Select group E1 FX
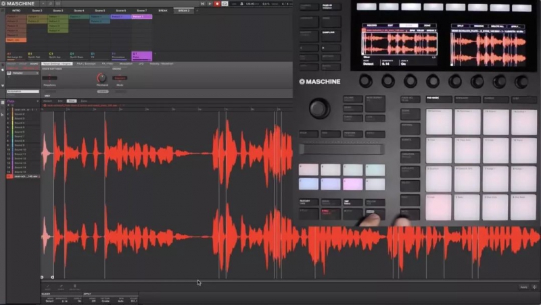 [x=99, y=55]
